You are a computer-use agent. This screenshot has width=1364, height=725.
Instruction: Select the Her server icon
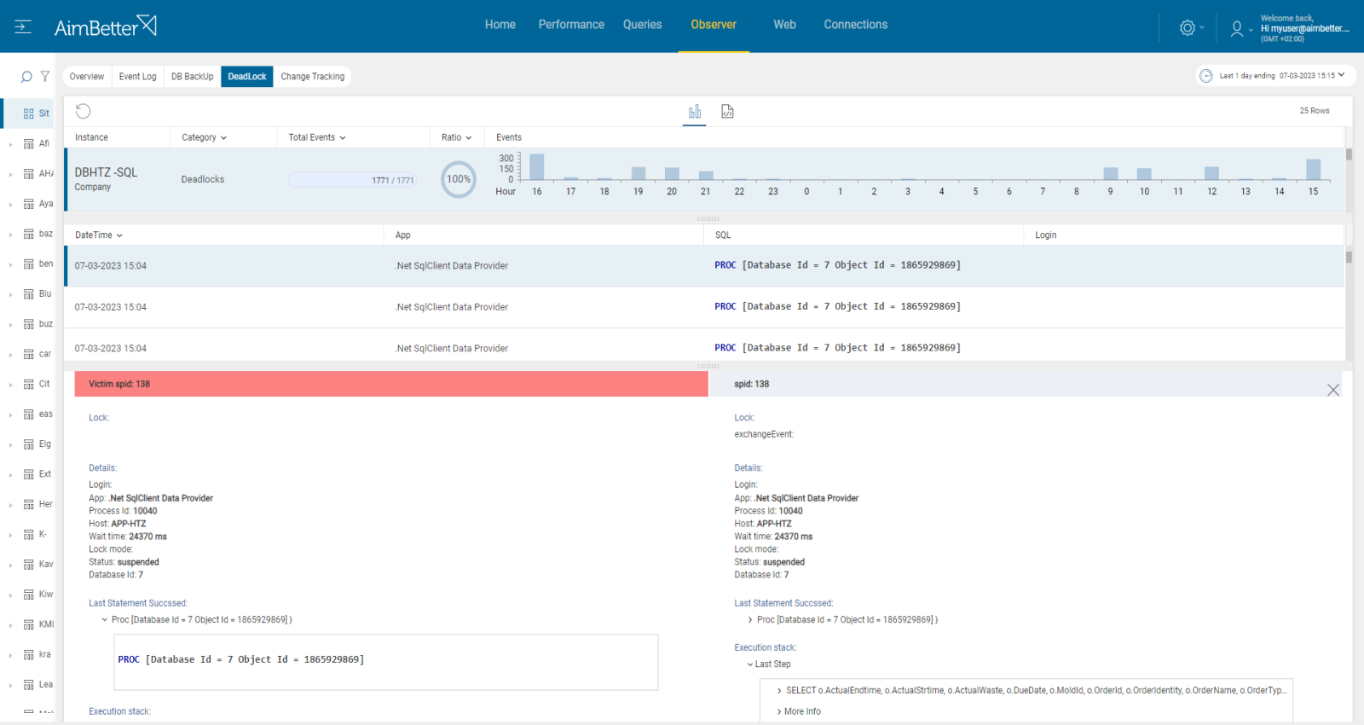coord(29,505)
